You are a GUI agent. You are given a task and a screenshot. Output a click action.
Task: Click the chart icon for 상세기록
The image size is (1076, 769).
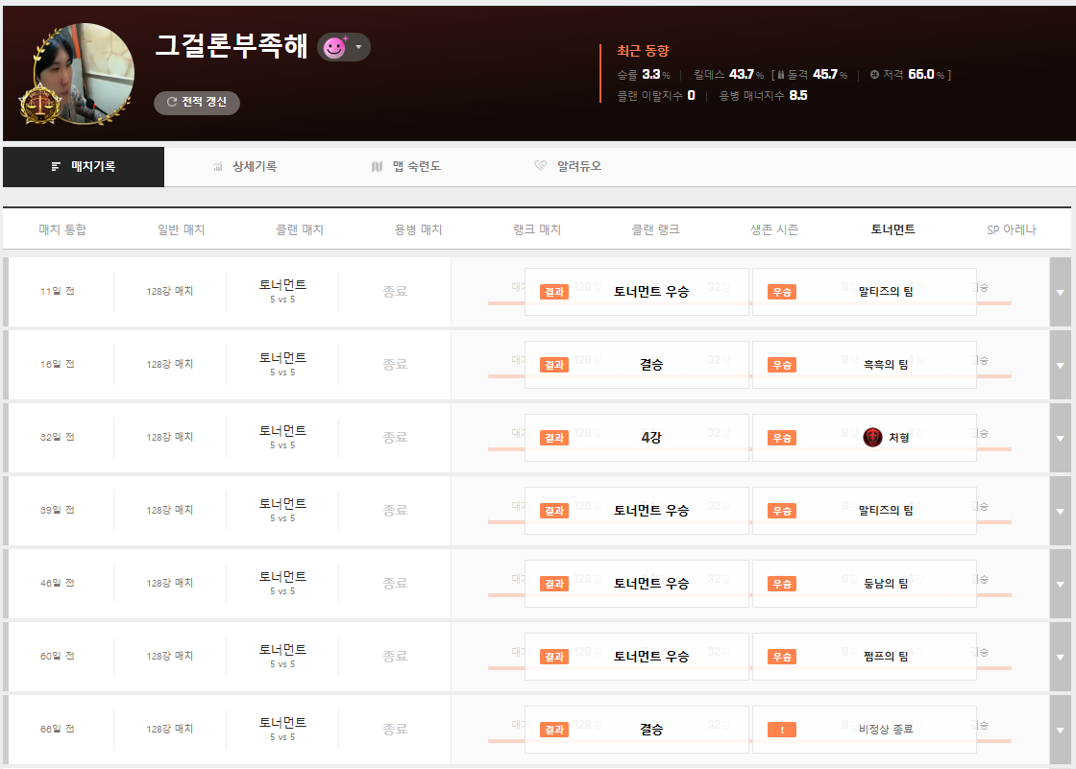218,167
